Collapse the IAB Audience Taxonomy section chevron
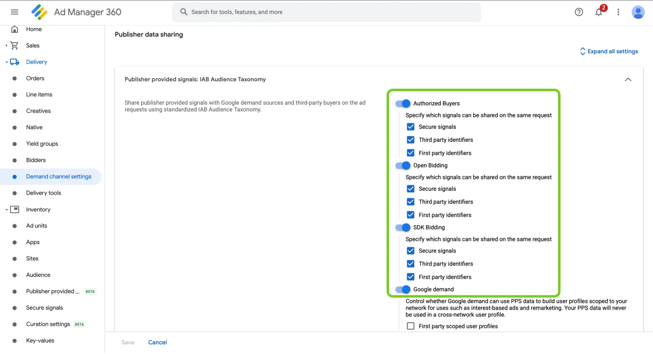Screen dimensions: 653x354 click(628, 80)
